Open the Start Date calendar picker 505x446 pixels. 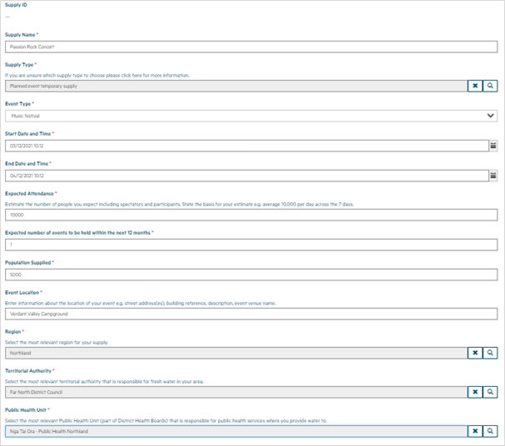(x=493, y=146)
